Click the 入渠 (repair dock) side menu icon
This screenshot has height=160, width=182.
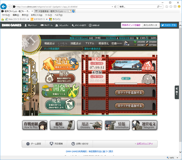[x=26, y=88]
